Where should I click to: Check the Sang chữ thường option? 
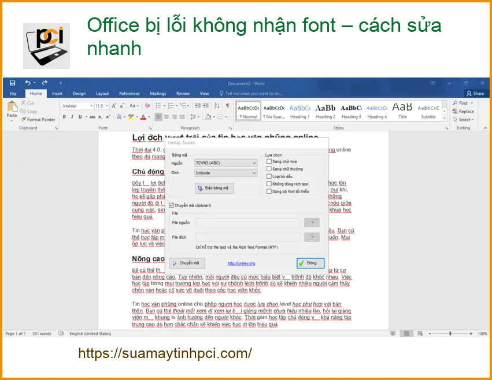click(x=269, y=169)
